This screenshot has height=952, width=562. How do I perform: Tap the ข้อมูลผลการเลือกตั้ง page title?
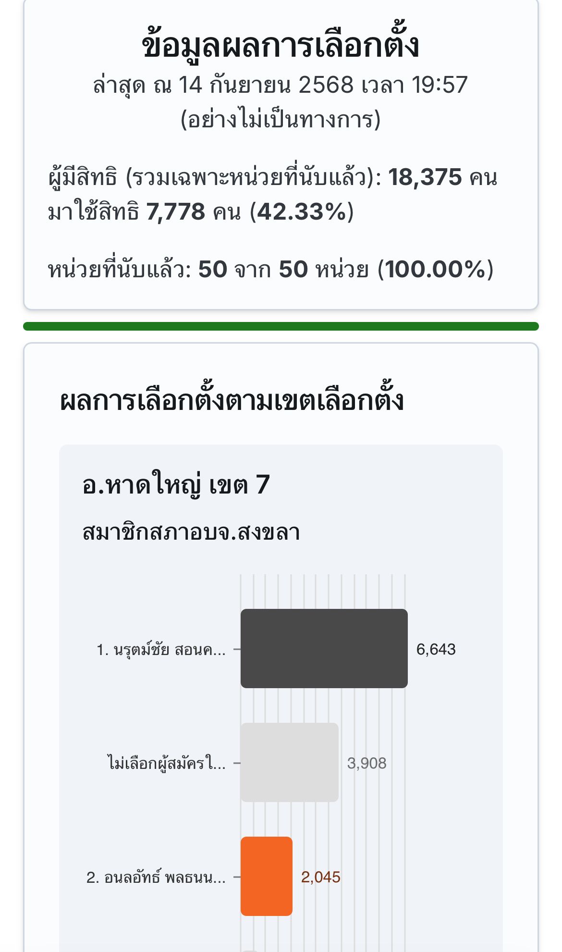[x=281, y=46]
